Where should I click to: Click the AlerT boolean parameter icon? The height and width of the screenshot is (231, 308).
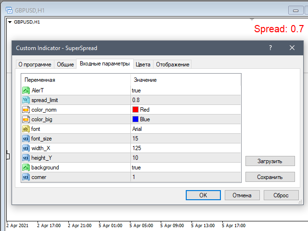coord(26,90)
